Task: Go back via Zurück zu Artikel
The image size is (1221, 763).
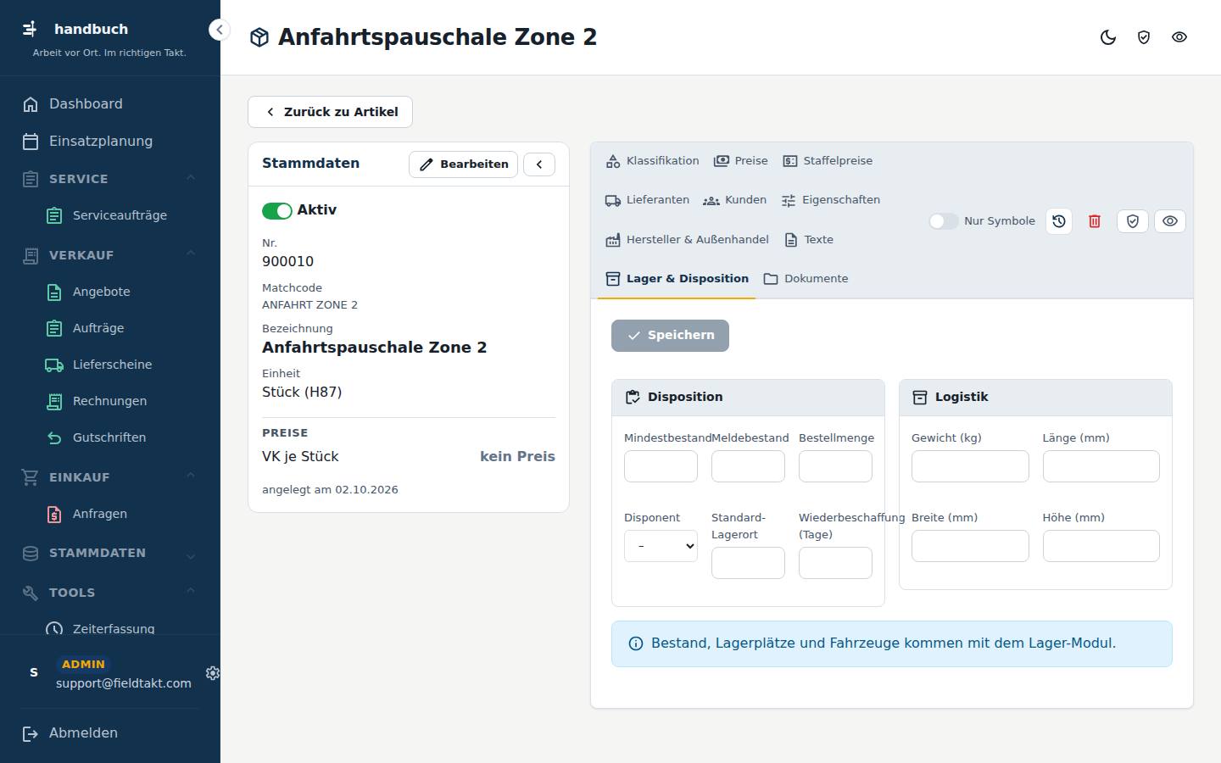Action: tap(330, 112)
